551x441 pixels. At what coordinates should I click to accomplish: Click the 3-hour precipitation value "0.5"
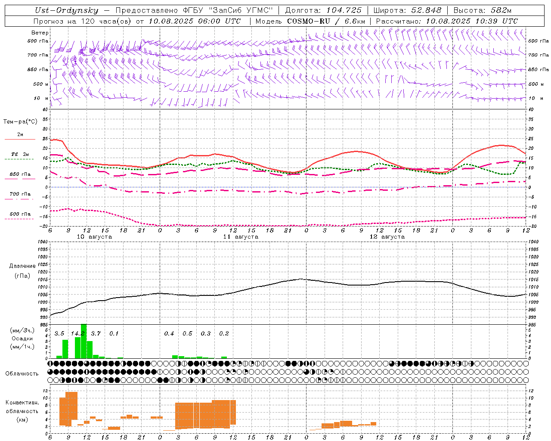point(187,333)
